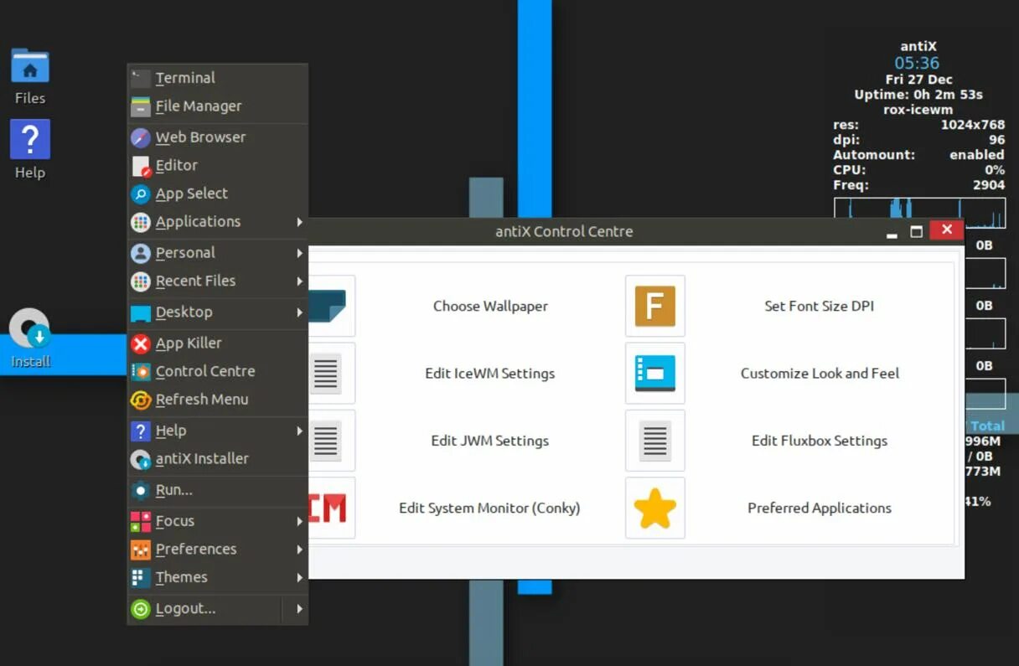Image resolution: width=1019 pixels, height=666 pixels.
Task: Maximize the antiX Control Centre window
Action: pyautogui.click(x=917, y=231)
